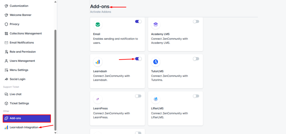Activate the LearnPress add-on toggle
Screen dimensions: 286x134
(x=138, y=96)
